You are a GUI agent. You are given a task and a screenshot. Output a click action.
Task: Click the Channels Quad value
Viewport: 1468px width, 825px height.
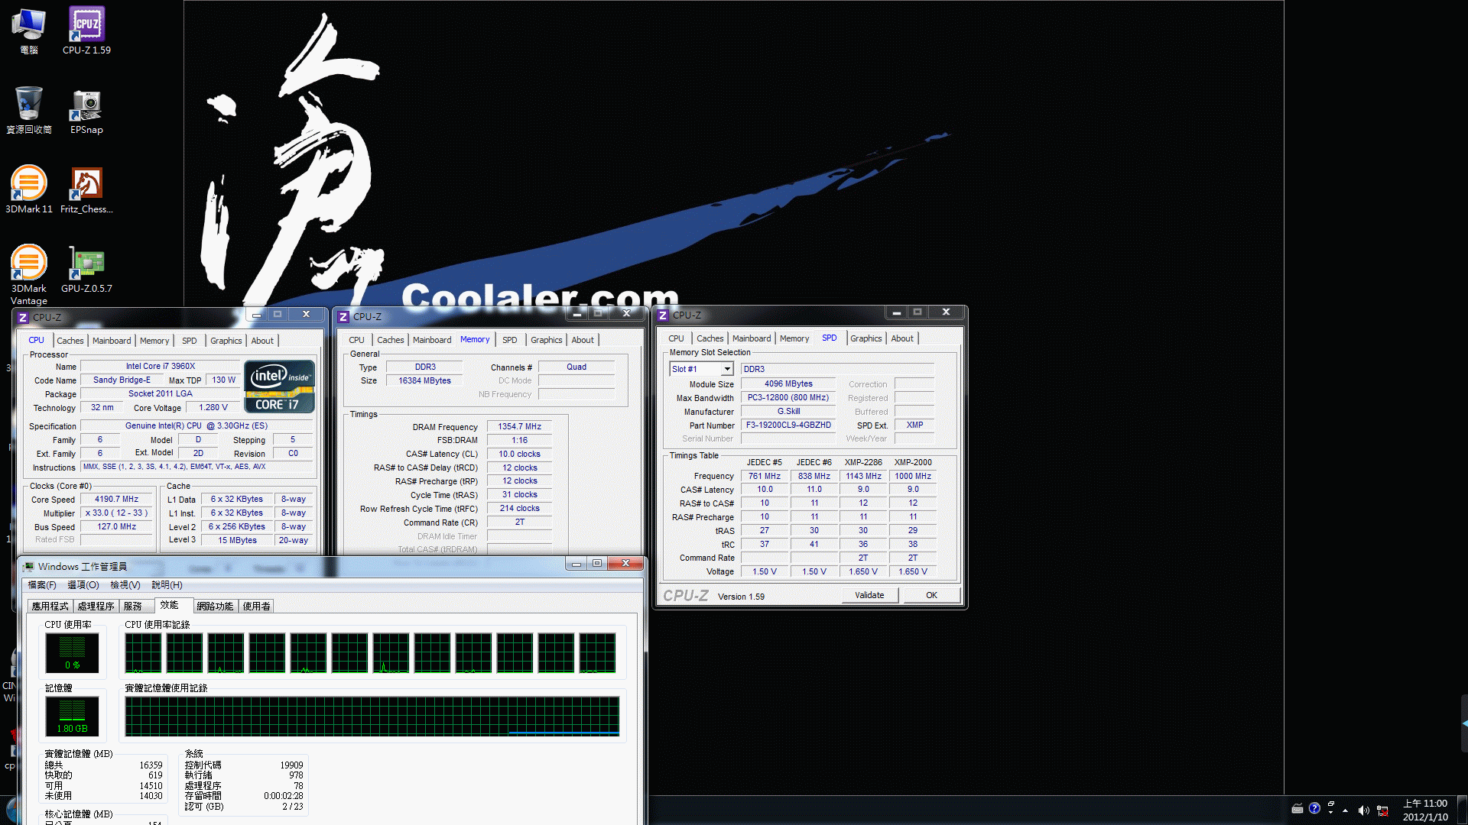tap(576, 367)
